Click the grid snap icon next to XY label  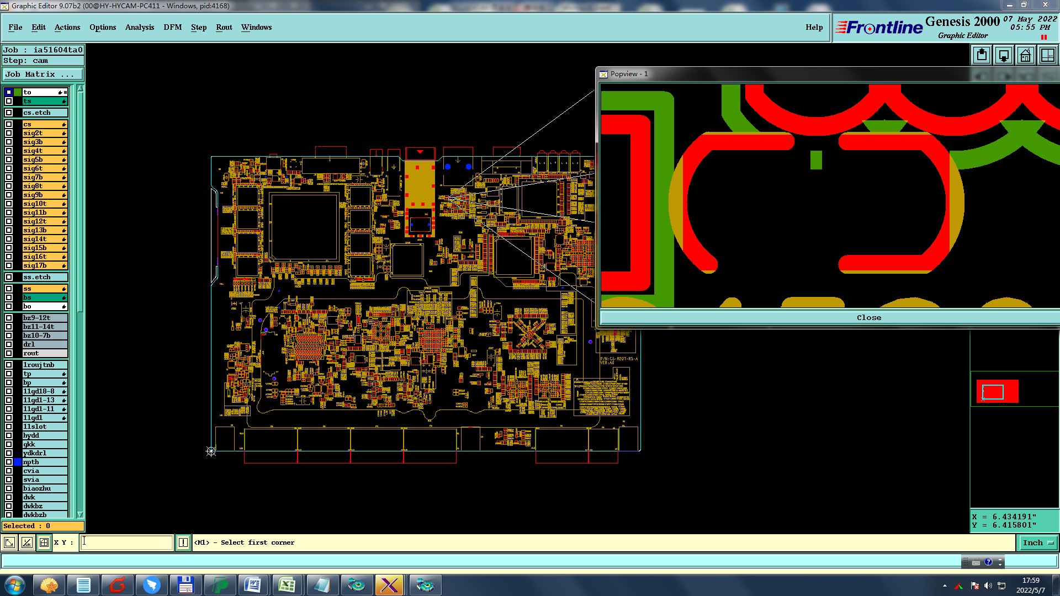[44, 542]
